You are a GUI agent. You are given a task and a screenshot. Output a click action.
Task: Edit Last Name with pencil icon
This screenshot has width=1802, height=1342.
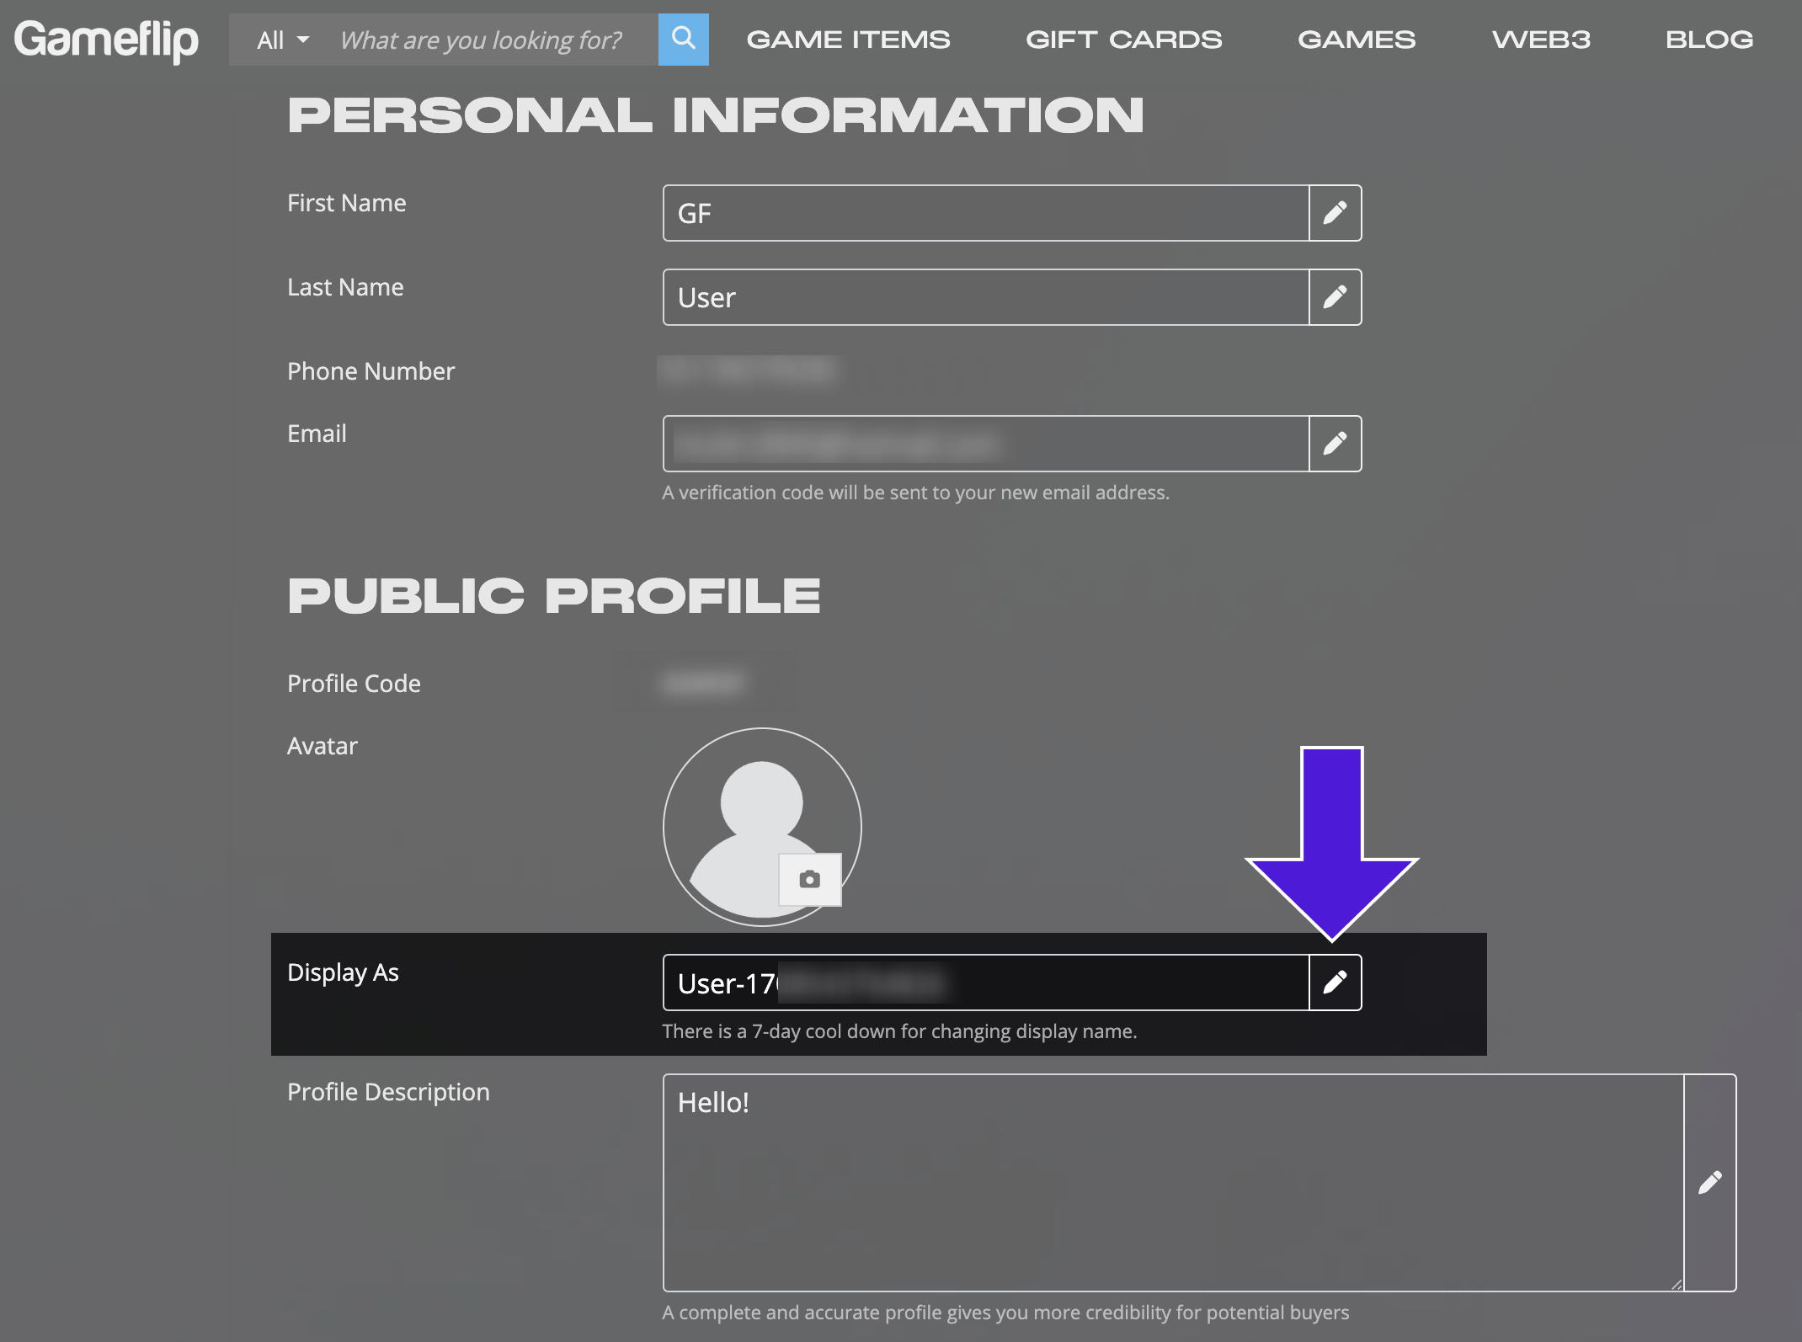tap(1336, 297)
